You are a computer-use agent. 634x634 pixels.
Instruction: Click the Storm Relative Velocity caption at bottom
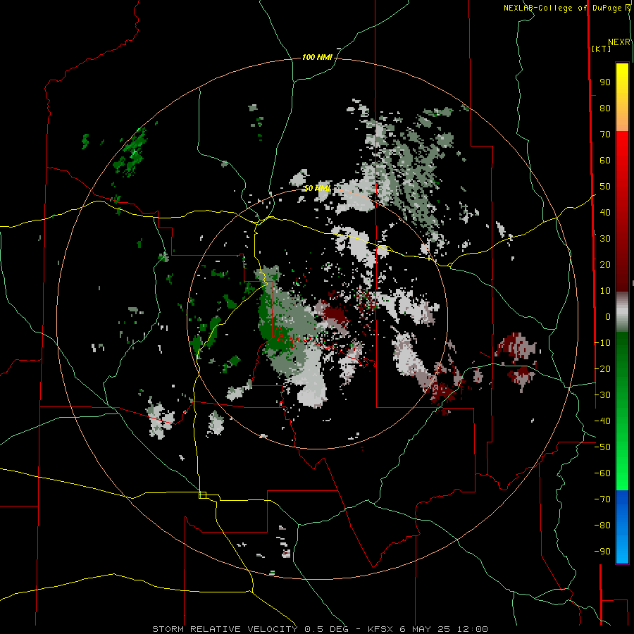tap(320, 629)
